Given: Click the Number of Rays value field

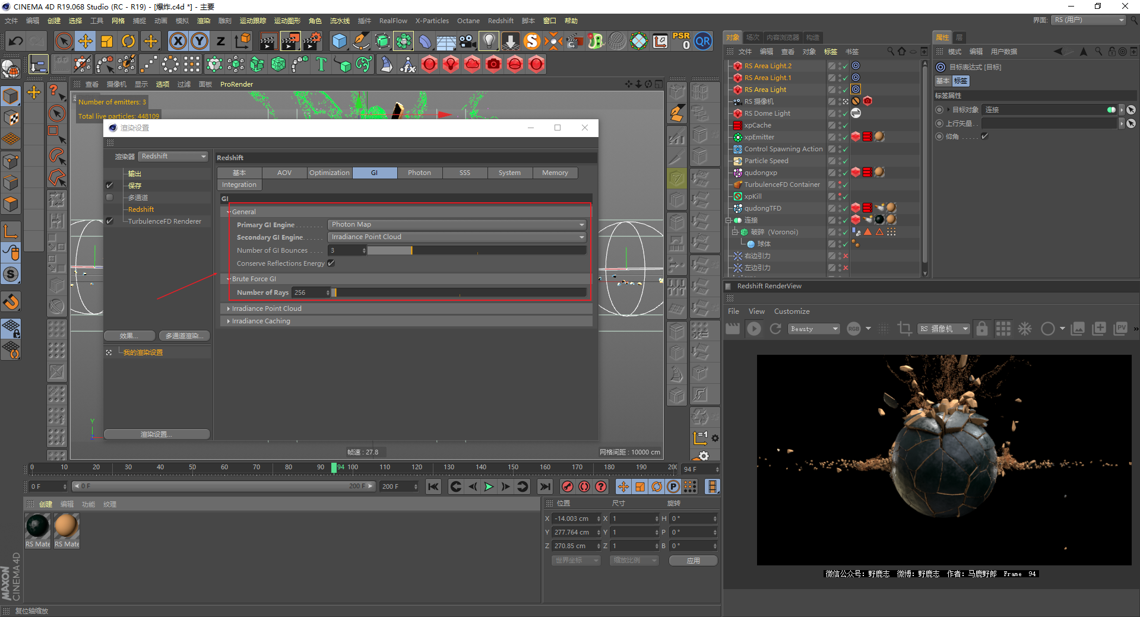Looking at the screenshot, I should (x=308, y=292).
